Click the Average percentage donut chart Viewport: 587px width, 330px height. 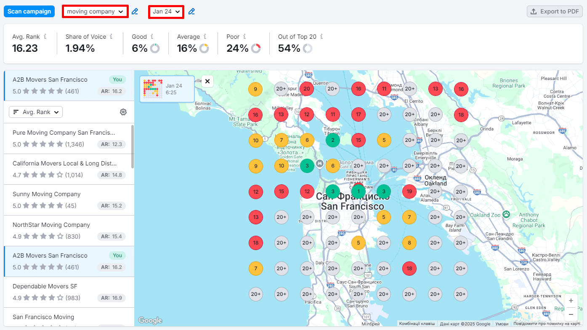(204, 48)
